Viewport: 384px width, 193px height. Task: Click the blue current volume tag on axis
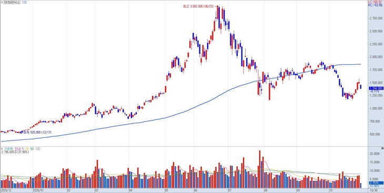(x=376, y=183)
